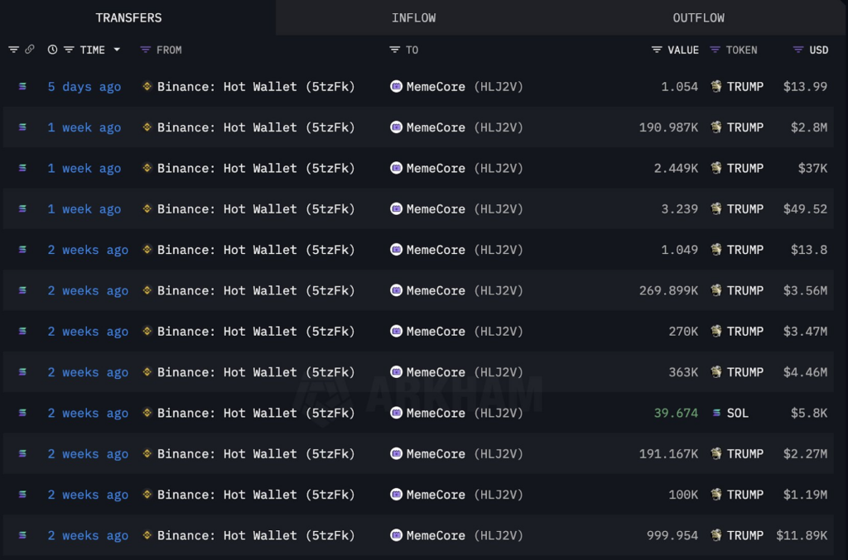Select the TRANSFERS tab
The height and width of the screenshot is (560, 848).
[128, 18]
